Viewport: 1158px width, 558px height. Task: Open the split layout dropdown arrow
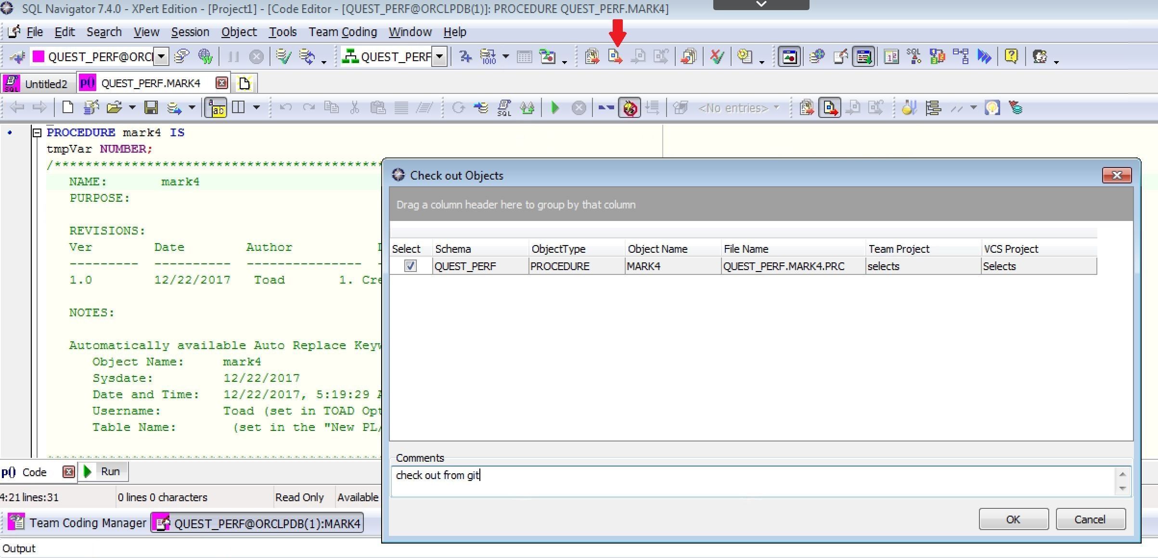[x=257, y=107]
